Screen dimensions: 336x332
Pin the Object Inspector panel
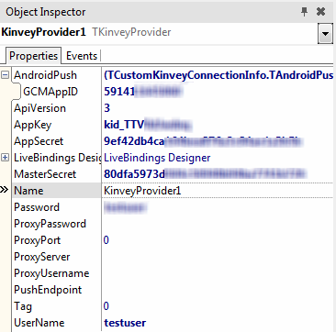click(304, 12)
